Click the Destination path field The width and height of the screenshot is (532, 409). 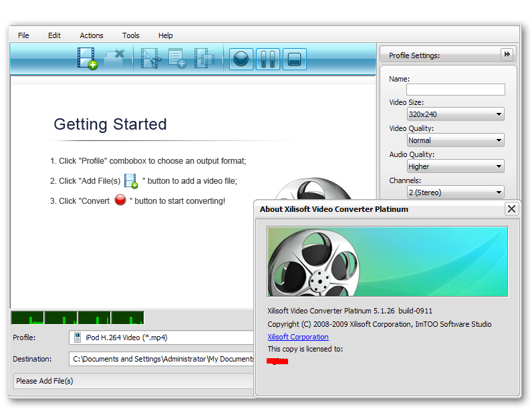(162, 359)
